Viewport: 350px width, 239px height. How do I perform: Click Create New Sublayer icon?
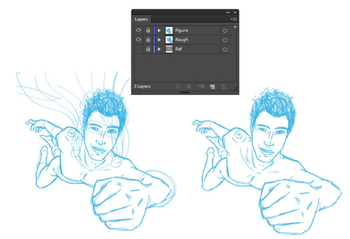point(201,86)
